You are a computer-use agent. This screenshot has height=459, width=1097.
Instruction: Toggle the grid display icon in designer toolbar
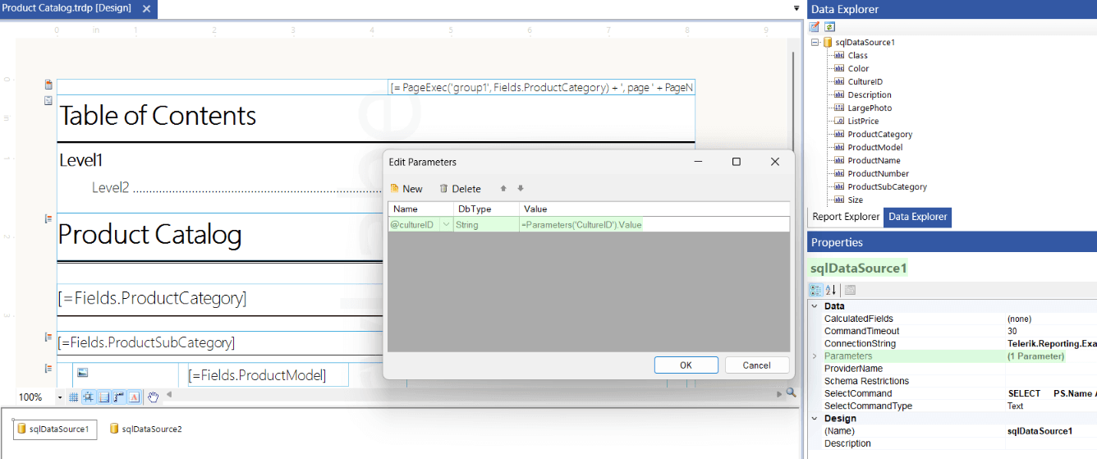73,397
